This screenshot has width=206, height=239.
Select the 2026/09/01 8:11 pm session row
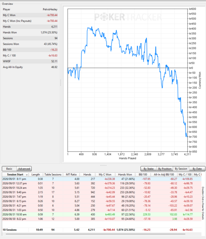(x=101, y=179)
